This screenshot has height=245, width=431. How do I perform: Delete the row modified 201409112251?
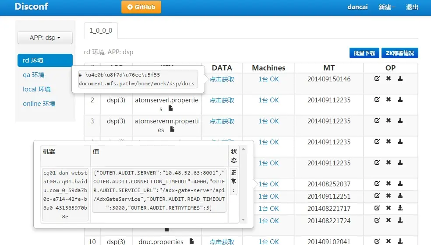coord(389,196)
